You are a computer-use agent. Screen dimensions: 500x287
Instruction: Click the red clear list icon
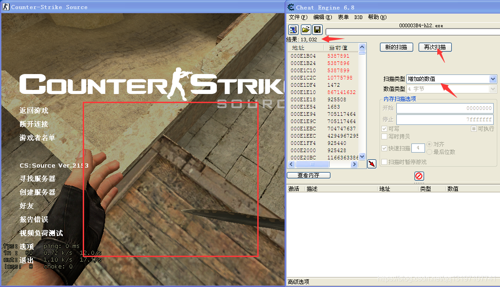pyautogui.click(x=419, y=176)
